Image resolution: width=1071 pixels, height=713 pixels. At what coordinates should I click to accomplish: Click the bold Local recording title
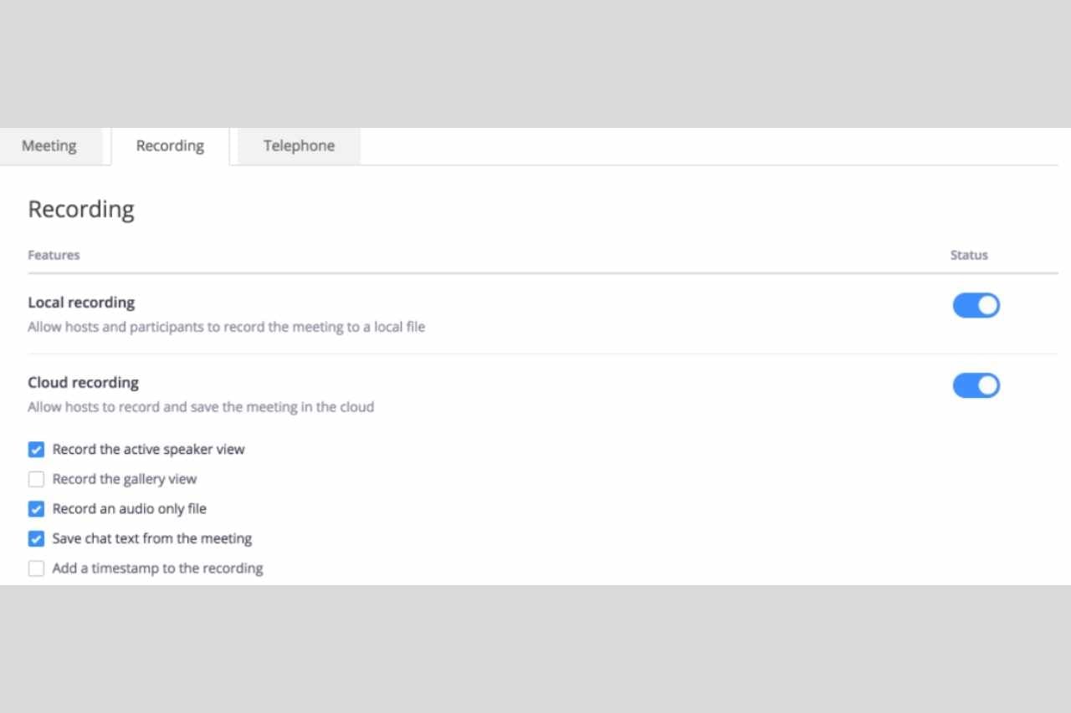pyautogui.click(x=81, y=303)
